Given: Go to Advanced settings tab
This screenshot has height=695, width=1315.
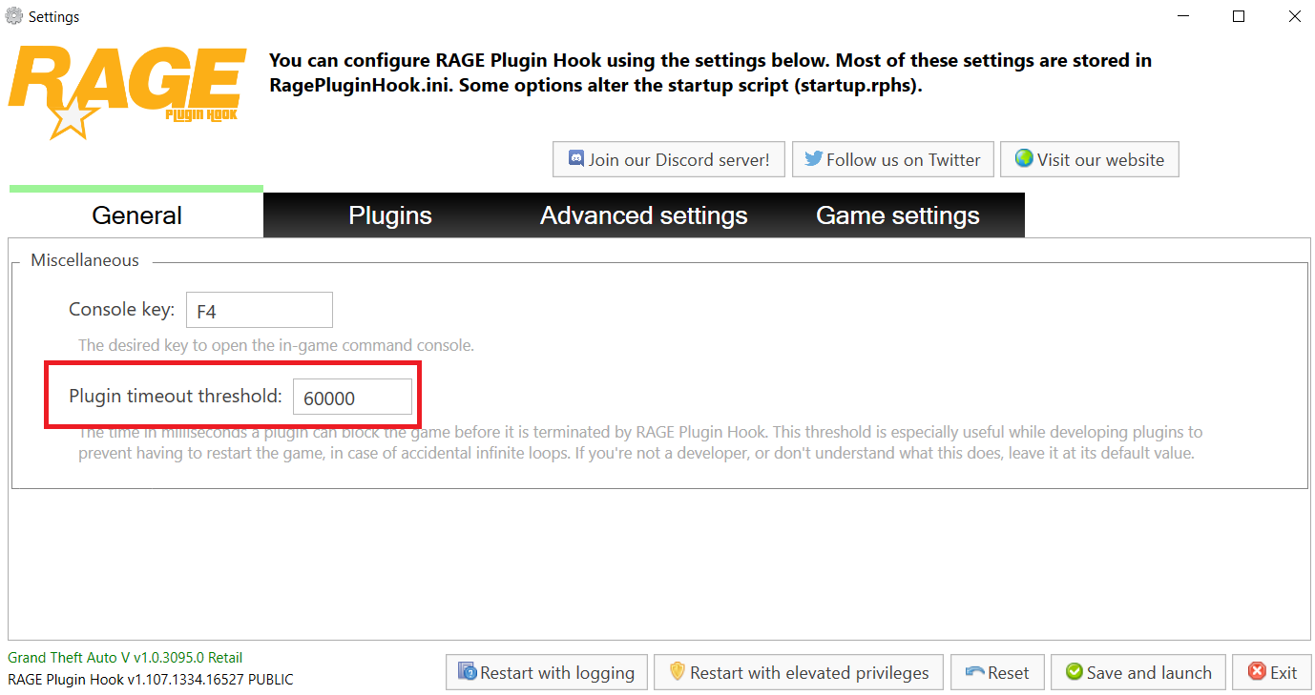Looking at the screenshot, I should tap(643, 215).
